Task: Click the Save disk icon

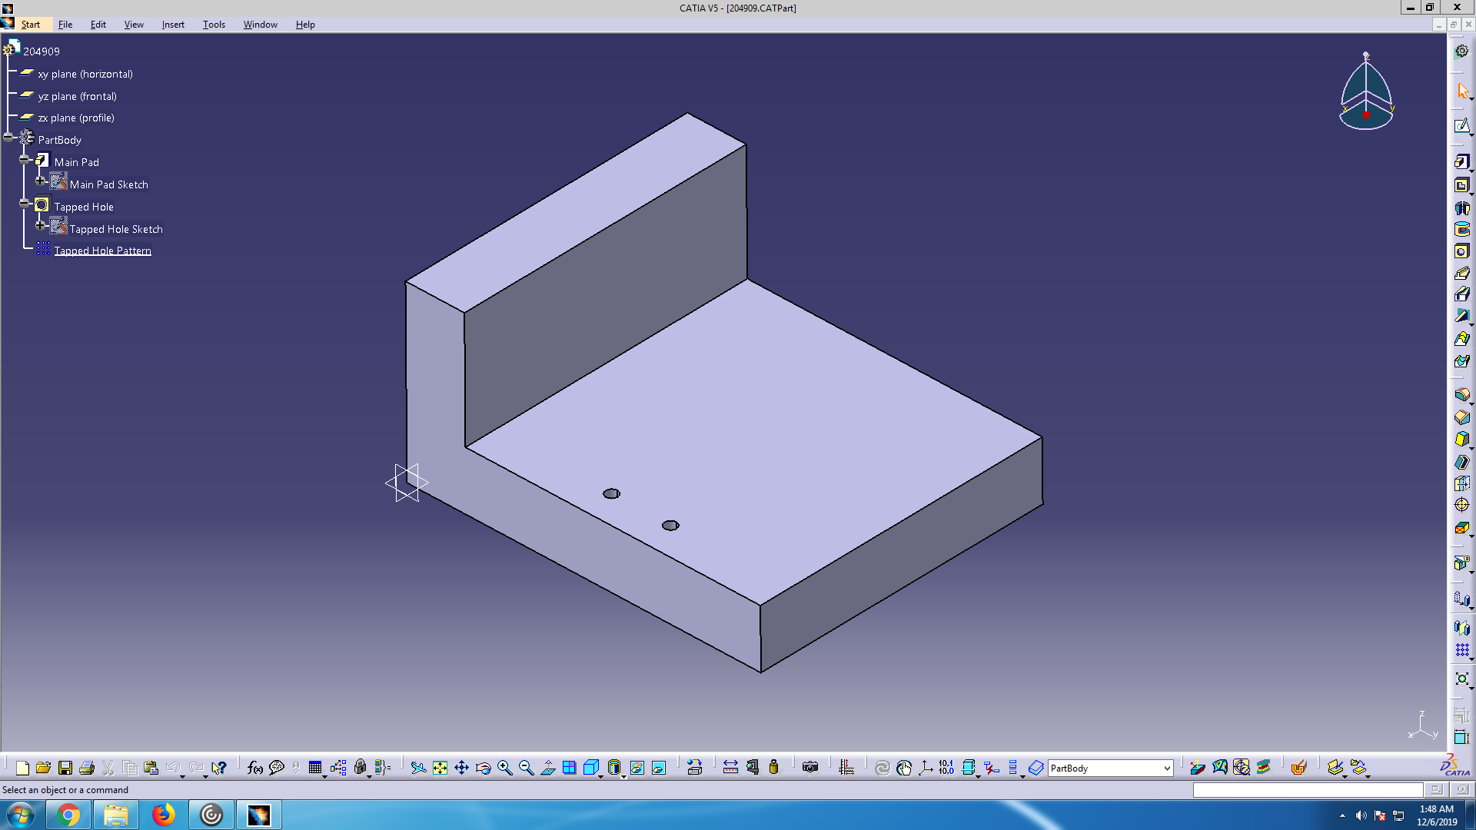Action: (65, 768)
